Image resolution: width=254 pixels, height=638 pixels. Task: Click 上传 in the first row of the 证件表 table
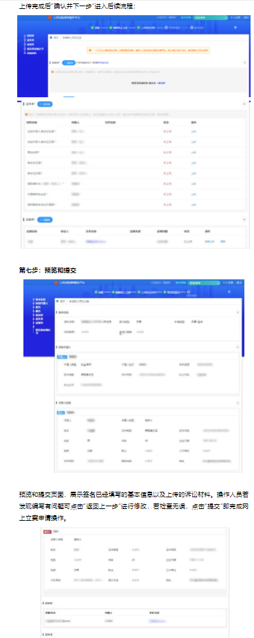tap(193, 132)
